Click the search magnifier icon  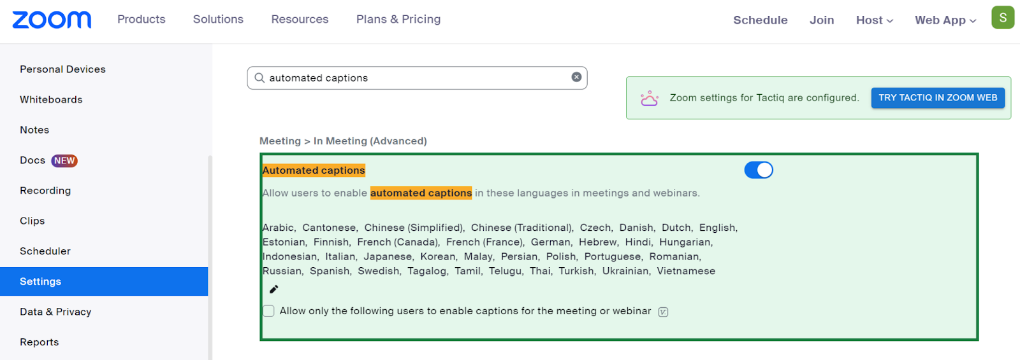pos(259,78)
